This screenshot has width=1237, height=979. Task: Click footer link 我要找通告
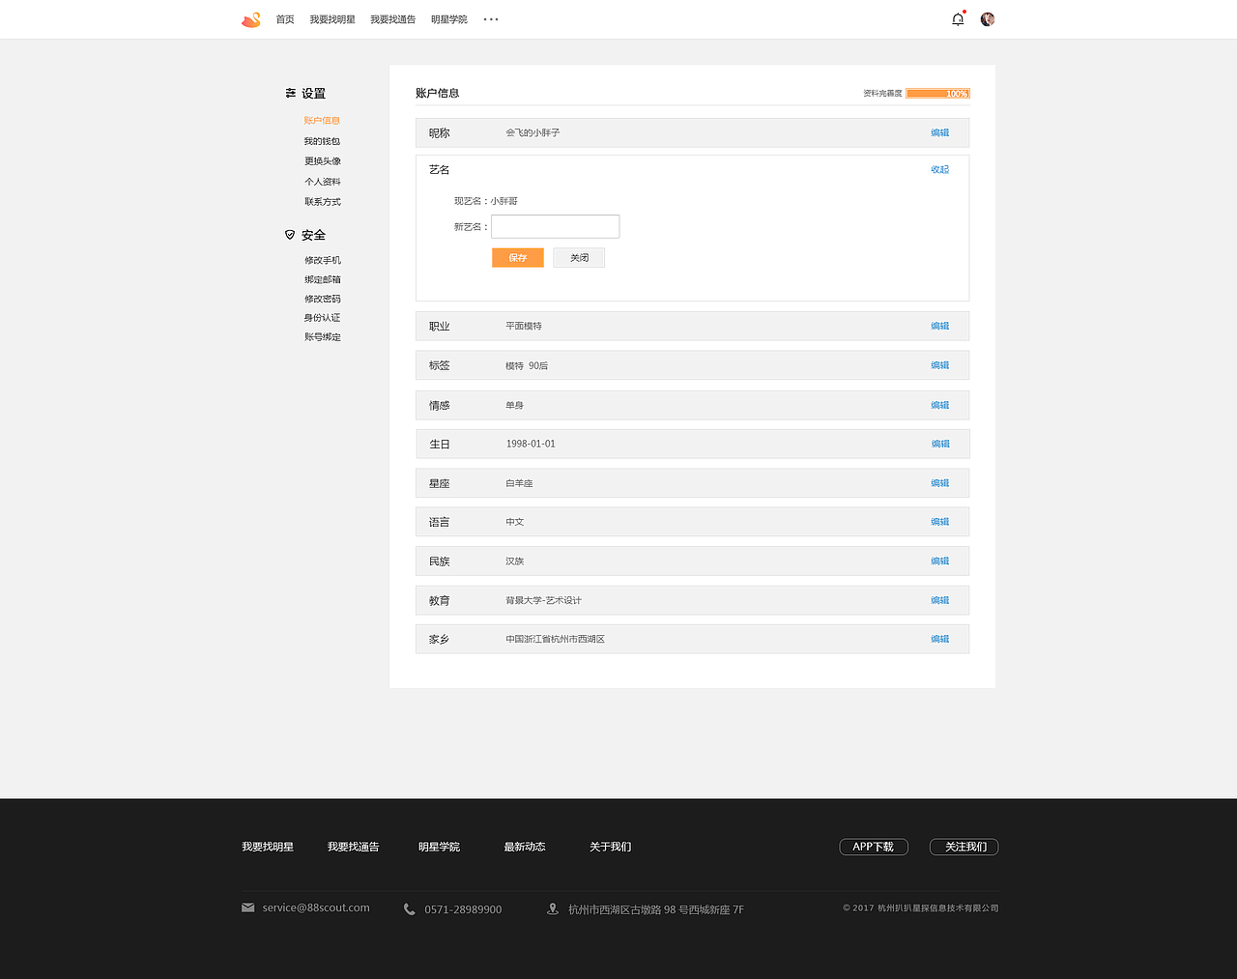coord(353,847)
